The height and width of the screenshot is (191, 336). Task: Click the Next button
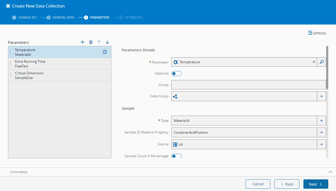coord(316,184)
